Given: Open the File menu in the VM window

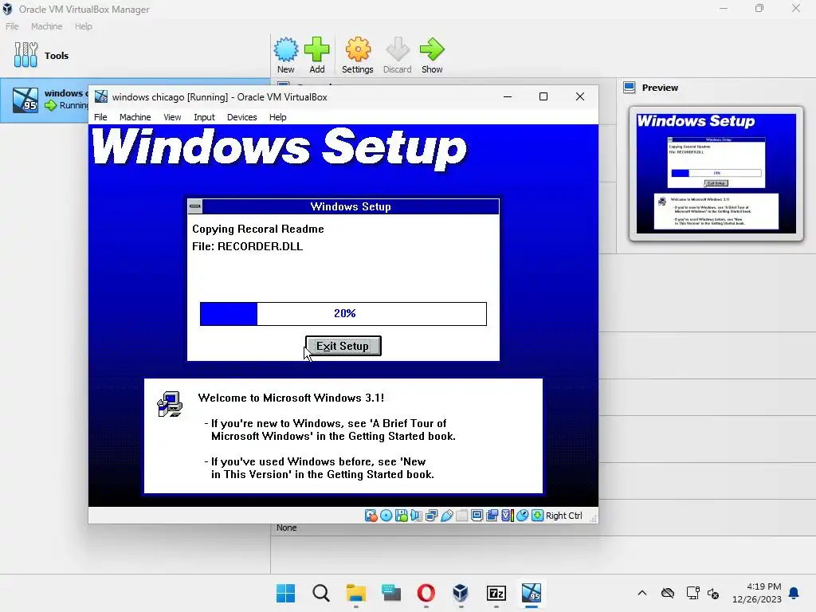Looking at the screenshot, I should click(x=100, y=117).
